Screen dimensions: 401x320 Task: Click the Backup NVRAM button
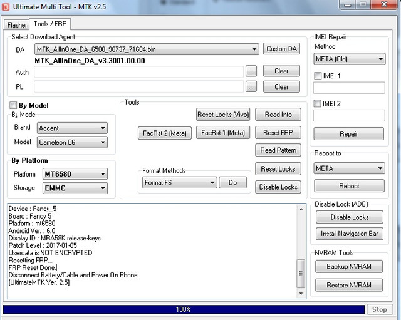(x=349, y=267)
